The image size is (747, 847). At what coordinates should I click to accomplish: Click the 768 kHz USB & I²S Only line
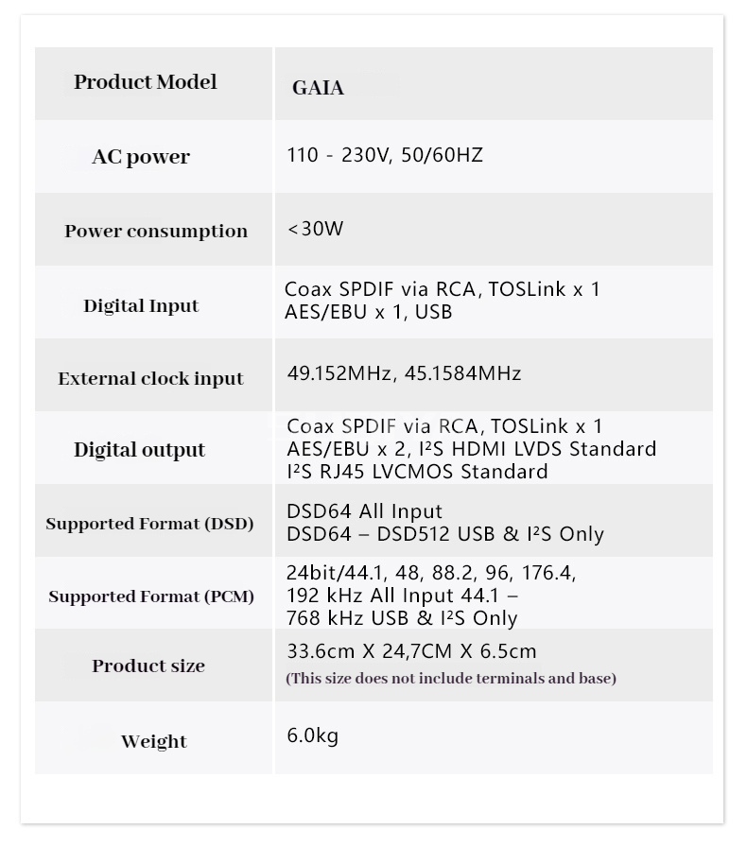(402, 618)
